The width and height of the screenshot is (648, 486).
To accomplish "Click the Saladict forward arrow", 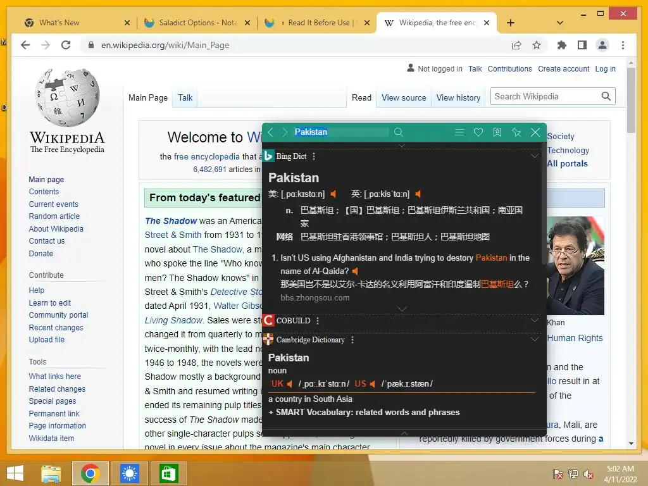I will point(285,132).
